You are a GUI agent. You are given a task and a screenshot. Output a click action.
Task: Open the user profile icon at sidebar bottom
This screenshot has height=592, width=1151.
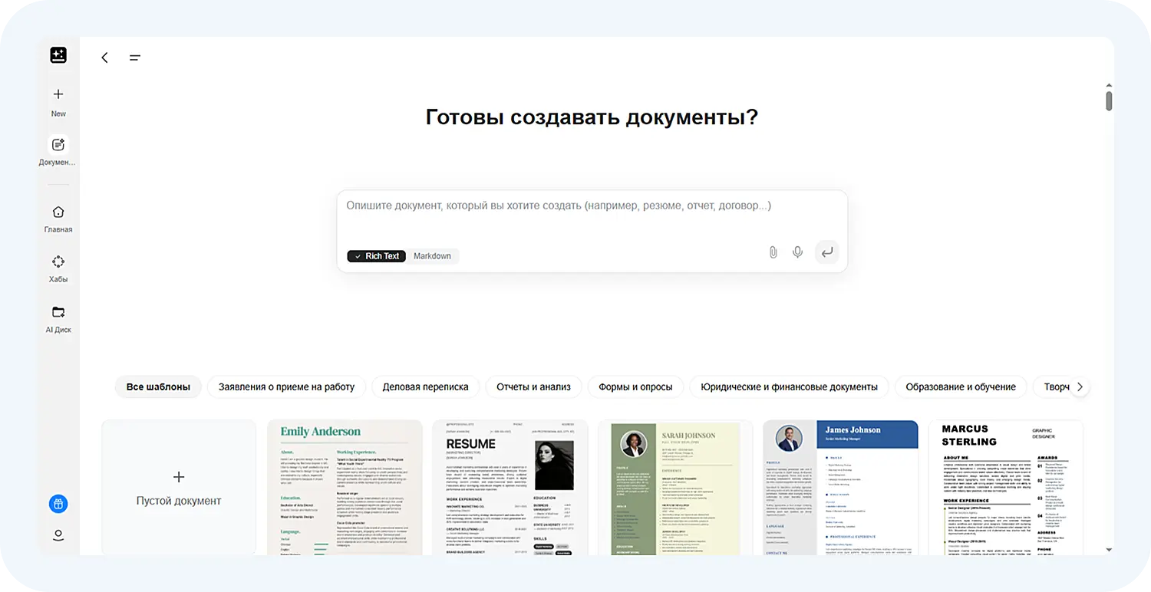tap(58, 535)
